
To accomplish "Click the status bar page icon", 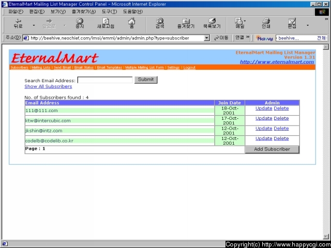I will coord(5,244).
